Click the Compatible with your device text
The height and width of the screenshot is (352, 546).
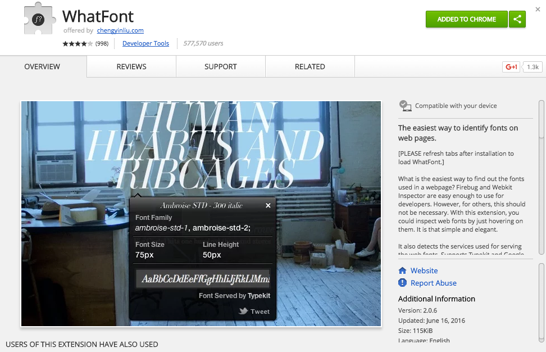click(x=456, y=106)
